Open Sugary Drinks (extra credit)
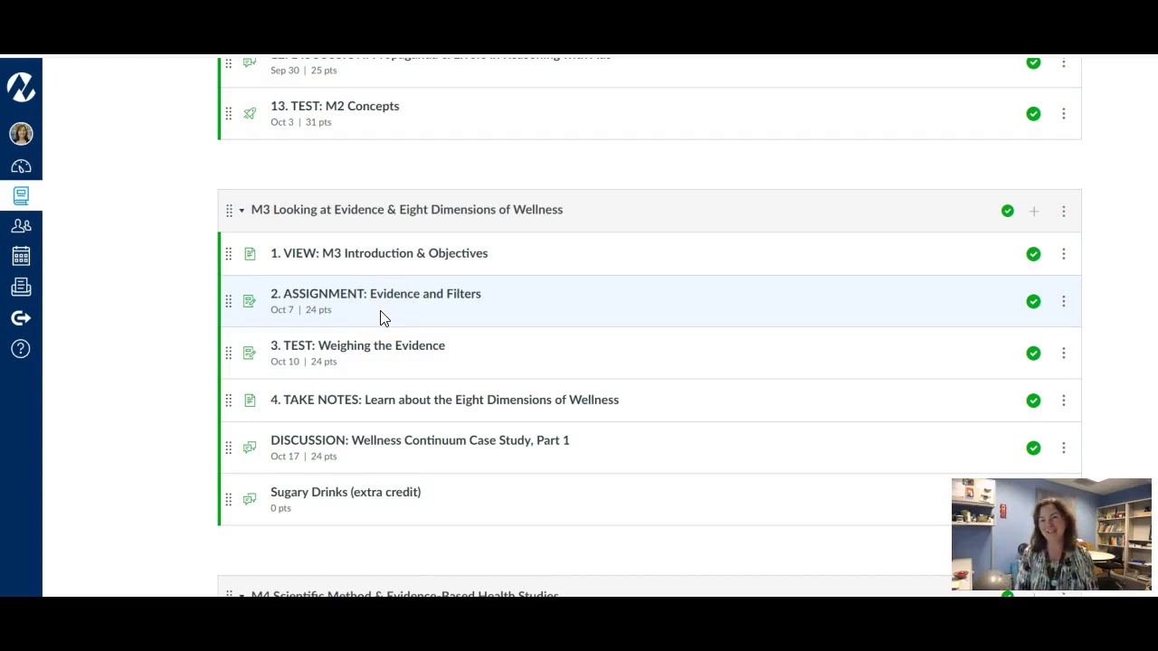 coord(346,492)
